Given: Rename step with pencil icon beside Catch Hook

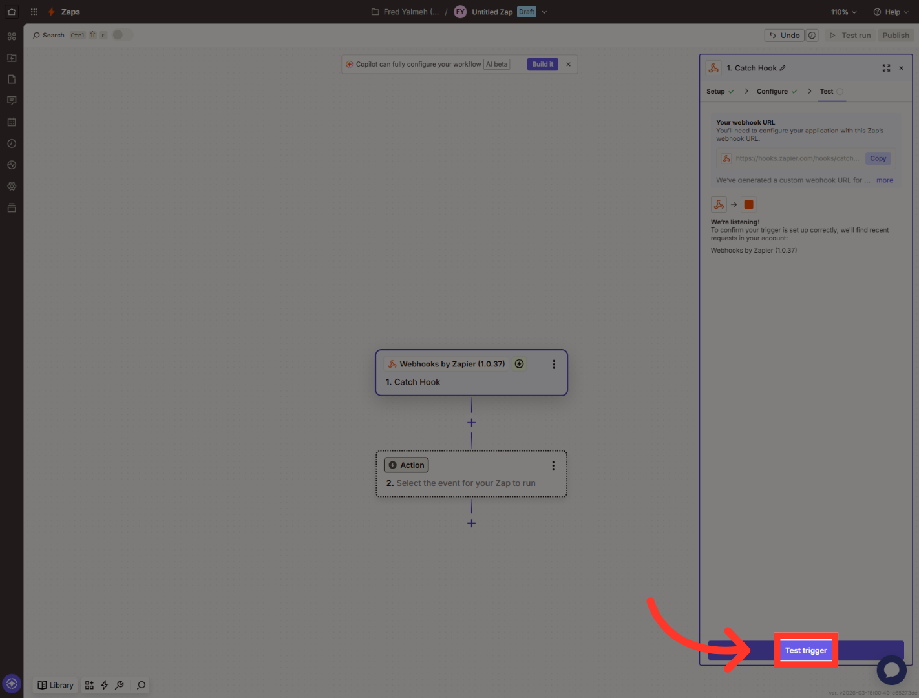Looking at the screenshot, I should pos(783,68).
